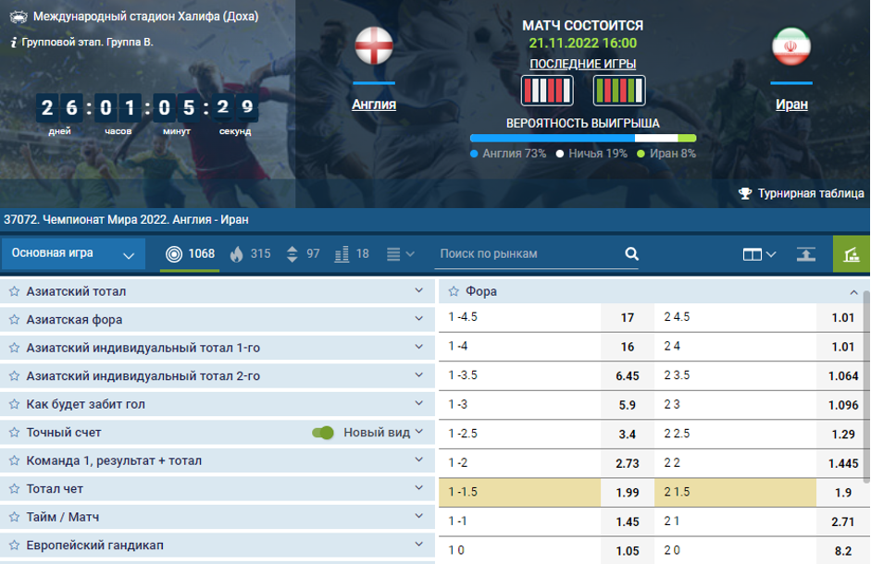Click the star next to Фора
Viewport: 871px width, 564px height.
(x=454, y=291)
